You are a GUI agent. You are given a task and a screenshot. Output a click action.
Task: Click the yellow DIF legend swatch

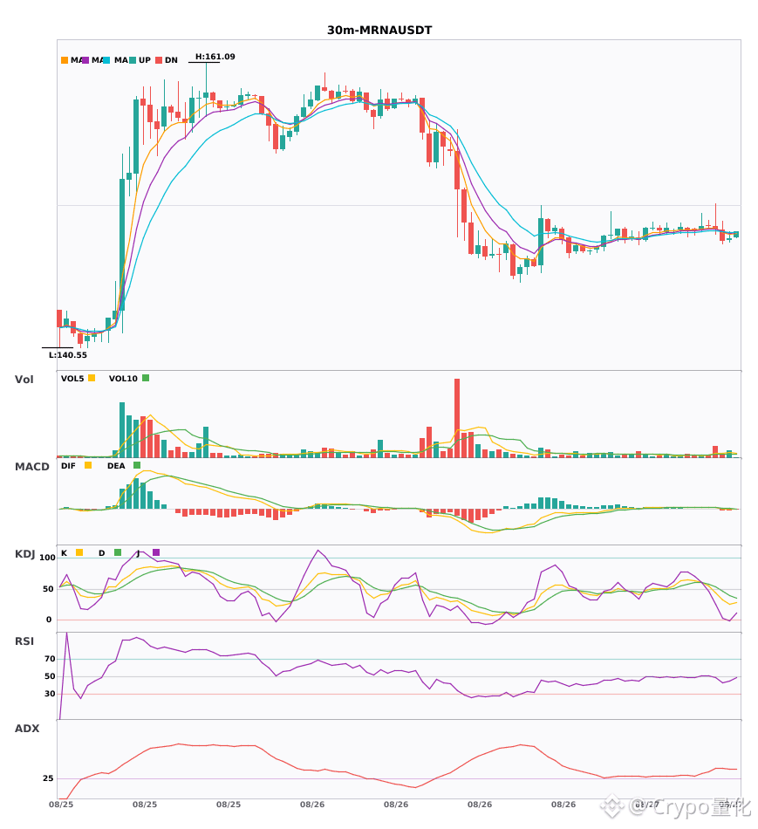tap(88, 465)
